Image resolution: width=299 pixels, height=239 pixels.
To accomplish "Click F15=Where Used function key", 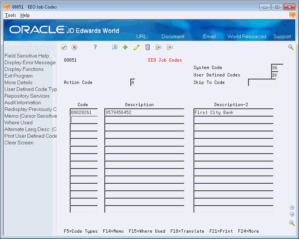I will pyautogui.click(x=147, y=231).
